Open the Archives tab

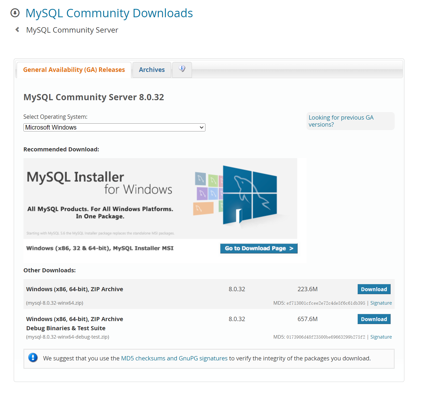click(x=152, y=70)
